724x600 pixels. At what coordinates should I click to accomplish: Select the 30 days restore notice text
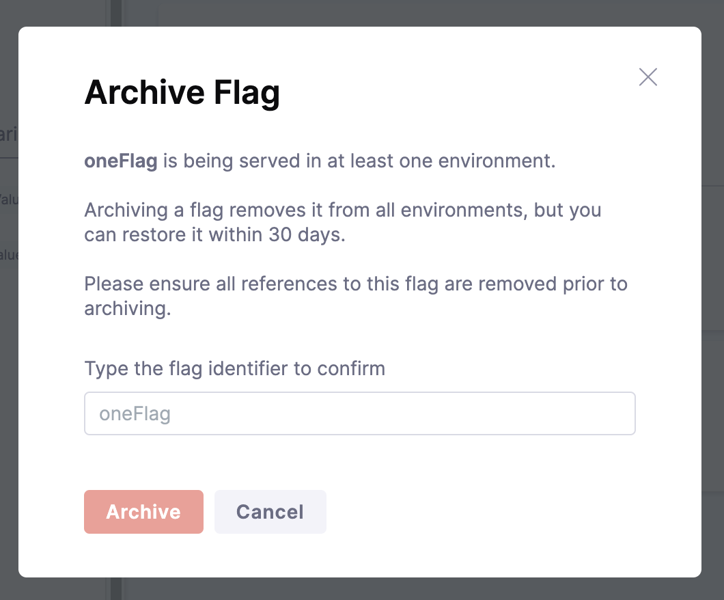coord(342,222)
